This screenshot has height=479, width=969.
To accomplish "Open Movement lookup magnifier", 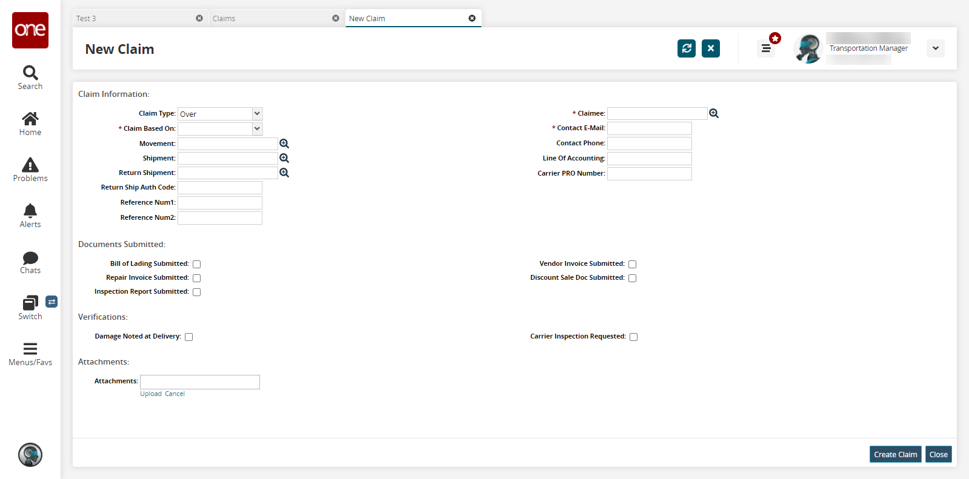I will [x=284, y=144].
